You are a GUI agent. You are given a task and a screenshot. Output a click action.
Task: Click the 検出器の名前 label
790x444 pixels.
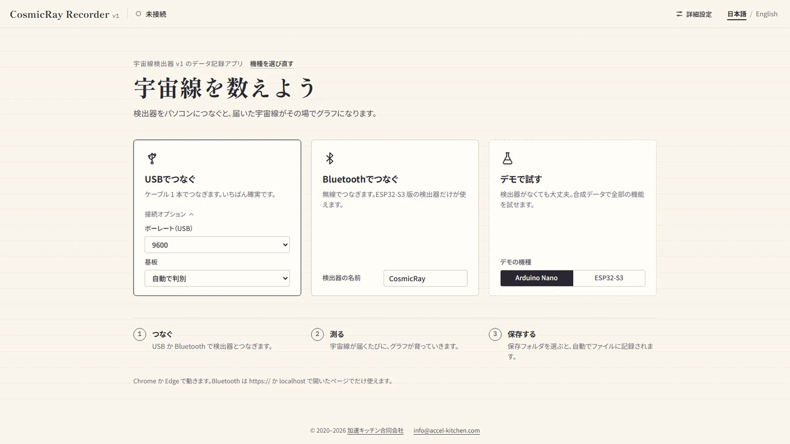coord(342,278)
